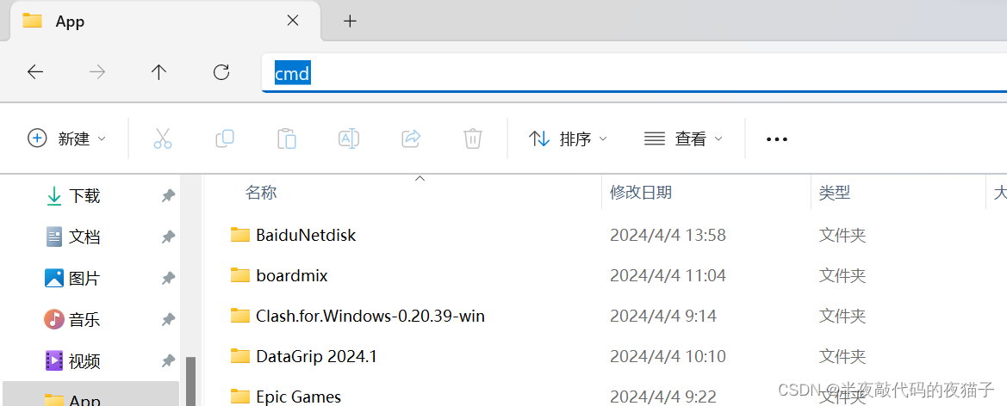Unpin icon next to 下载
Viewport: 1007px width, 406px height.
click(x=168, y=195)
